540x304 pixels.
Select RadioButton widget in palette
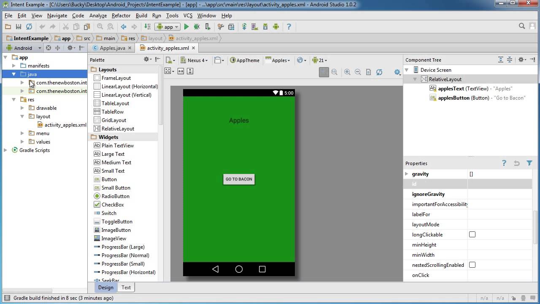tap(111, 196)
